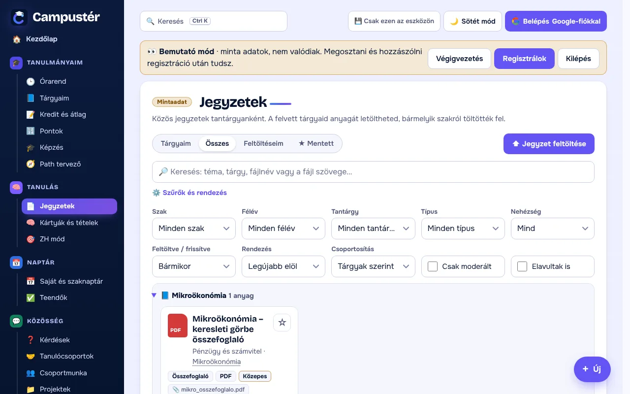
Task: Click the Kártyák és tételek brain icon
Action: coord(31,223)
